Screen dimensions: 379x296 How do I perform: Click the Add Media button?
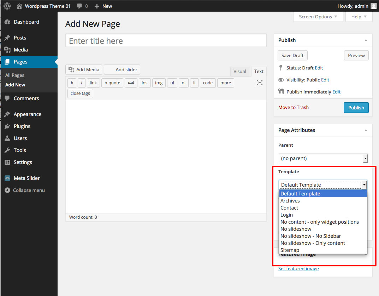click(x=84, y=70)
